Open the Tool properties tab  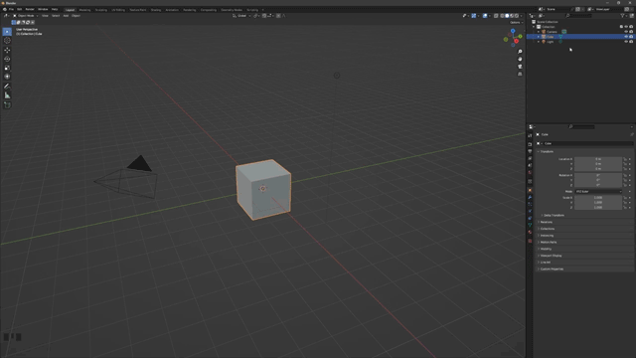click(530, 135)
